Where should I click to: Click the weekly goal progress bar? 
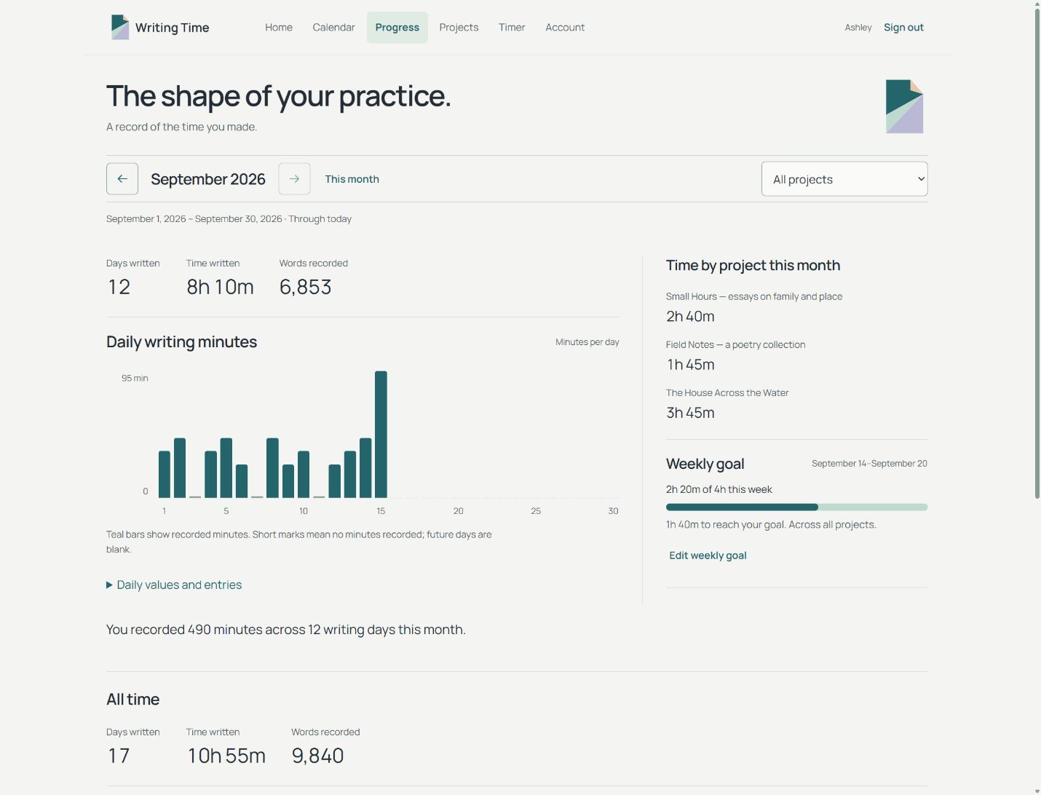pyautogui.click(x=796, y=507)
